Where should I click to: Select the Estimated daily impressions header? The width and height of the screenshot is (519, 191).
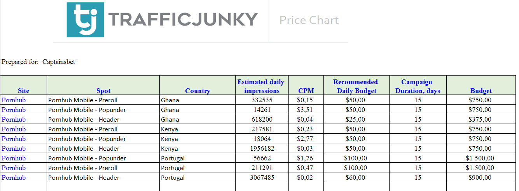pos(261,86)
